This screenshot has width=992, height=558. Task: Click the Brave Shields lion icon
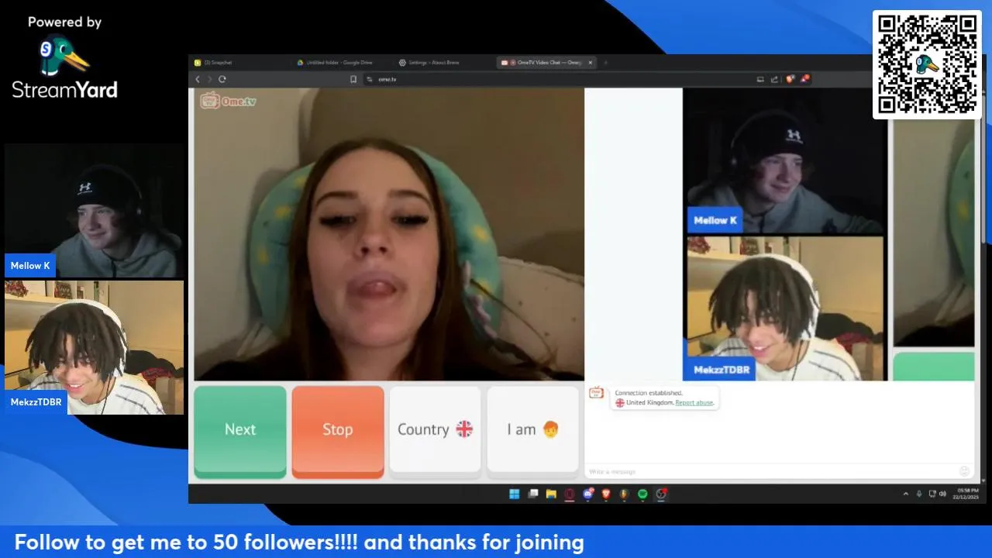coord(790,79)
